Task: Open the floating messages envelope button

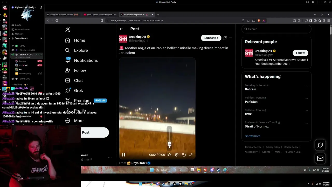Action: 320,158
